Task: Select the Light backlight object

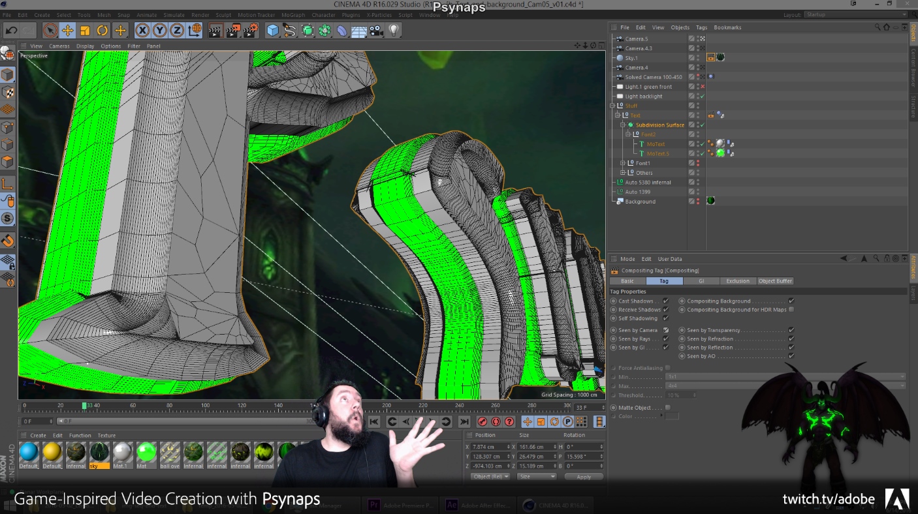Action: click(x=643, y=96)
